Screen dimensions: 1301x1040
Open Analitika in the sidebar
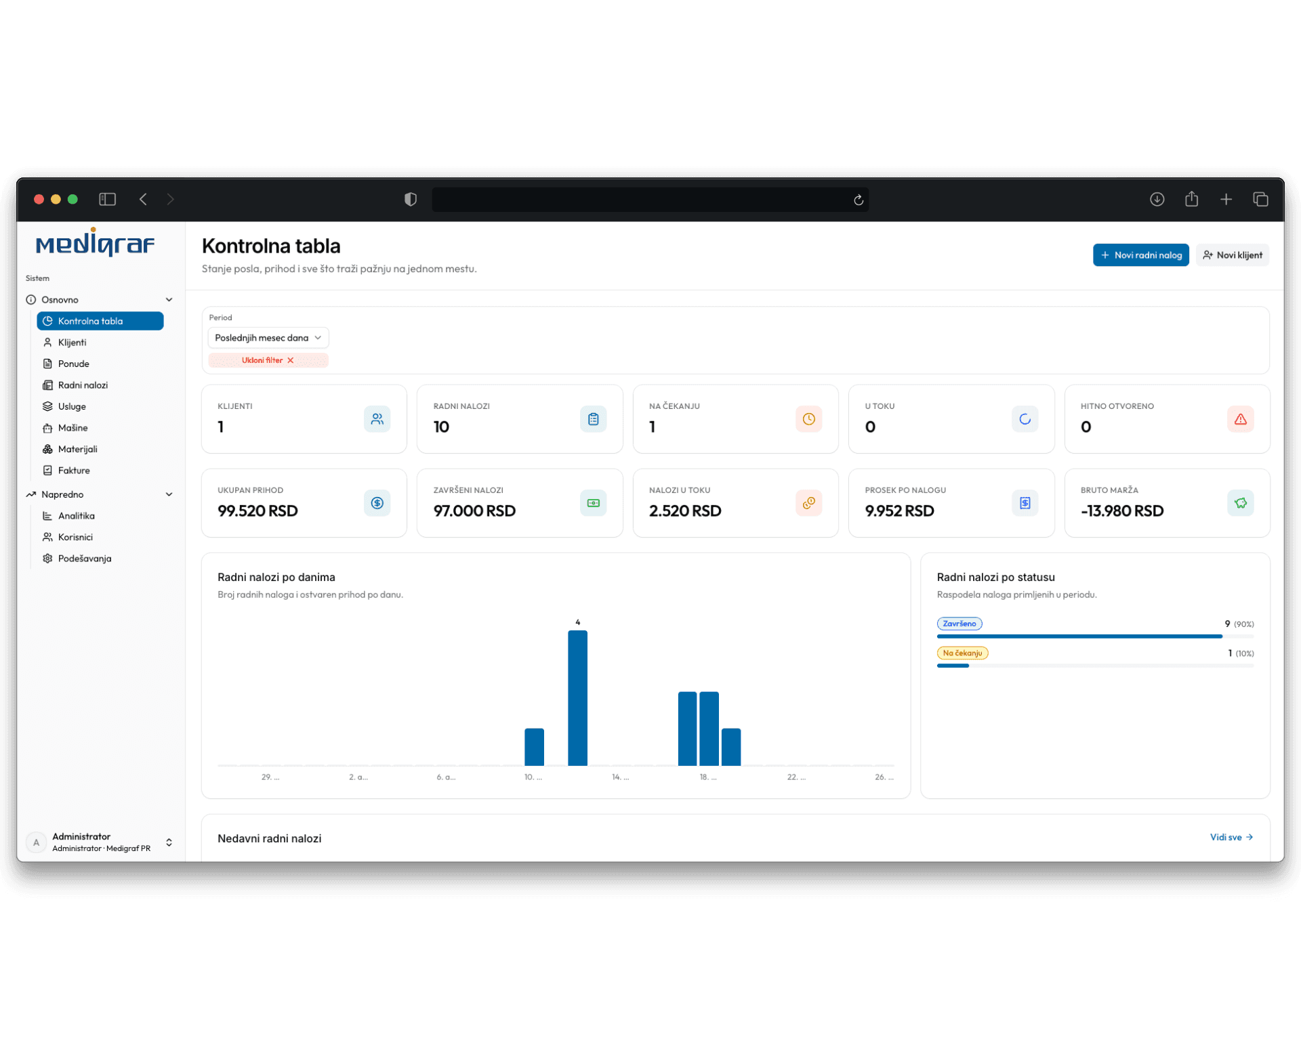pos(100,516)
